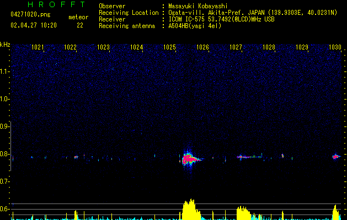
Task: Click the 1021 time axis label
Action: point(38,47)
